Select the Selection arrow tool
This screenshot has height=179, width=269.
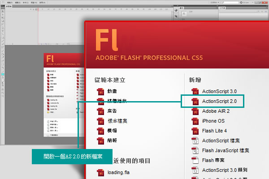click(3, 11)
